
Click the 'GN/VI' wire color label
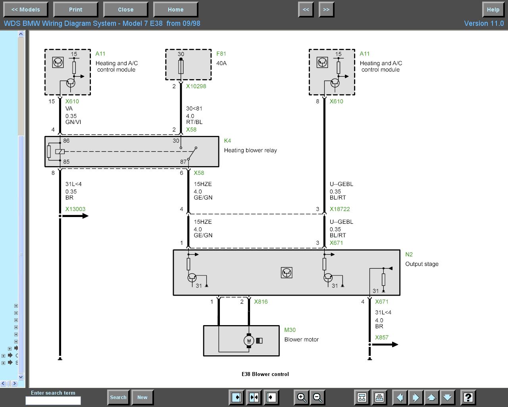73,122
